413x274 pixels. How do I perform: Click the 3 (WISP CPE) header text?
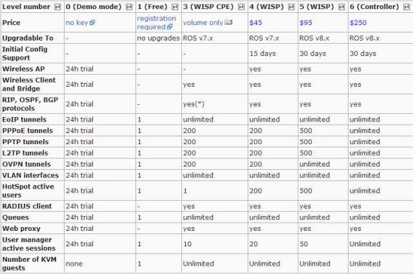208,7
